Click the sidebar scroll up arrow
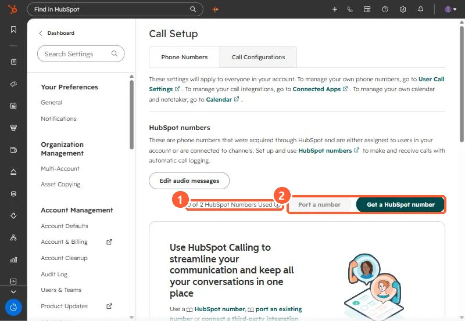Viewport: 465px width, 321px height. point(132,77)
